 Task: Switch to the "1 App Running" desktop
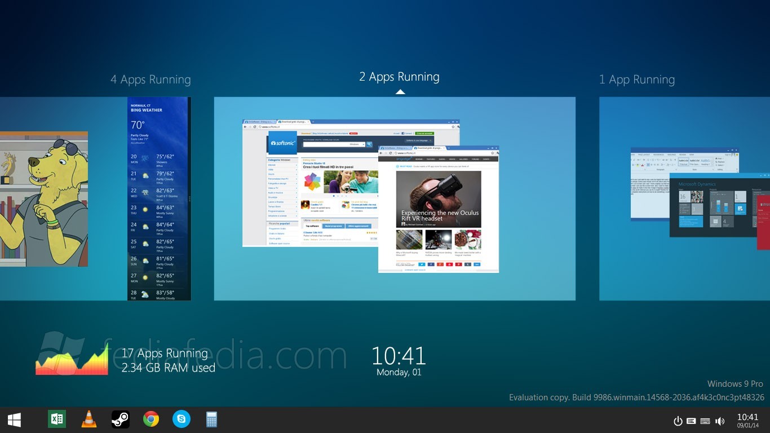pos(636,79)
